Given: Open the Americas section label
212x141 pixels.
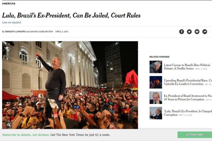Looking at the screenshot, I should (9, 4).
